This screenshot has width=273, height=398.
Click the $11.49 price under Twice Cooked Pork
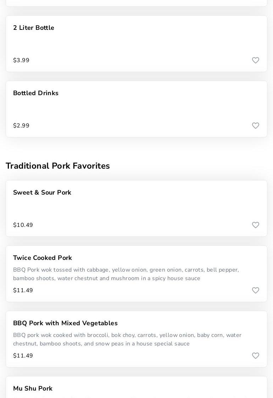coord(23,290)
